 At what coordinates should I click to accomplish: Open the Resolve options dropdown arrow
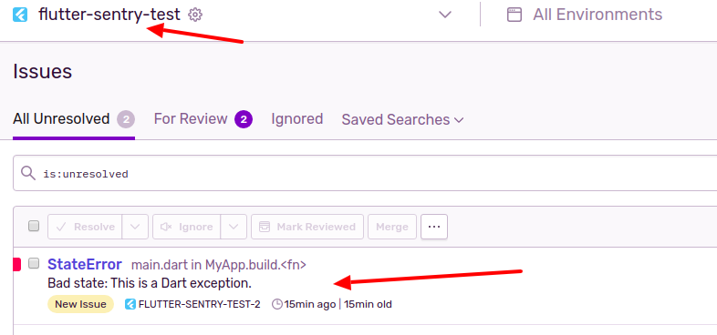[135, 227]
